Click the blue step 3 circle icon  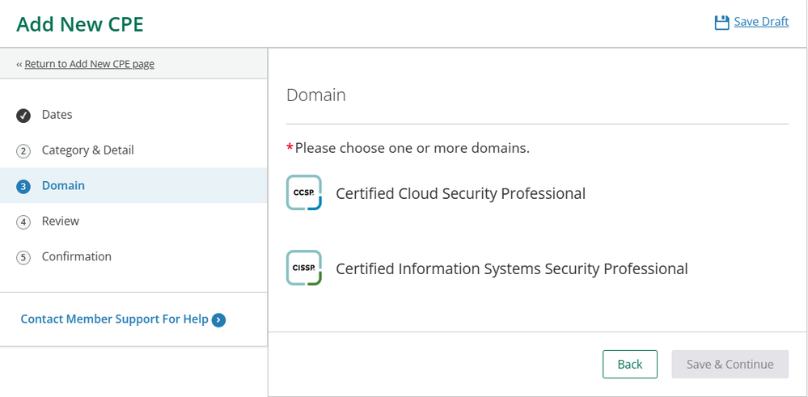point(23,187)
